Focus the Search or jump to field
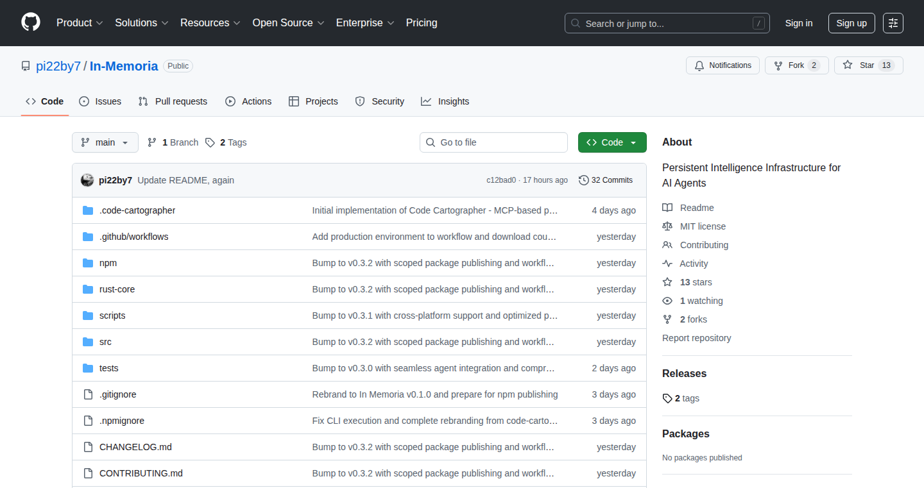Viewport: 924px width, 488px height. pos(667,23)
